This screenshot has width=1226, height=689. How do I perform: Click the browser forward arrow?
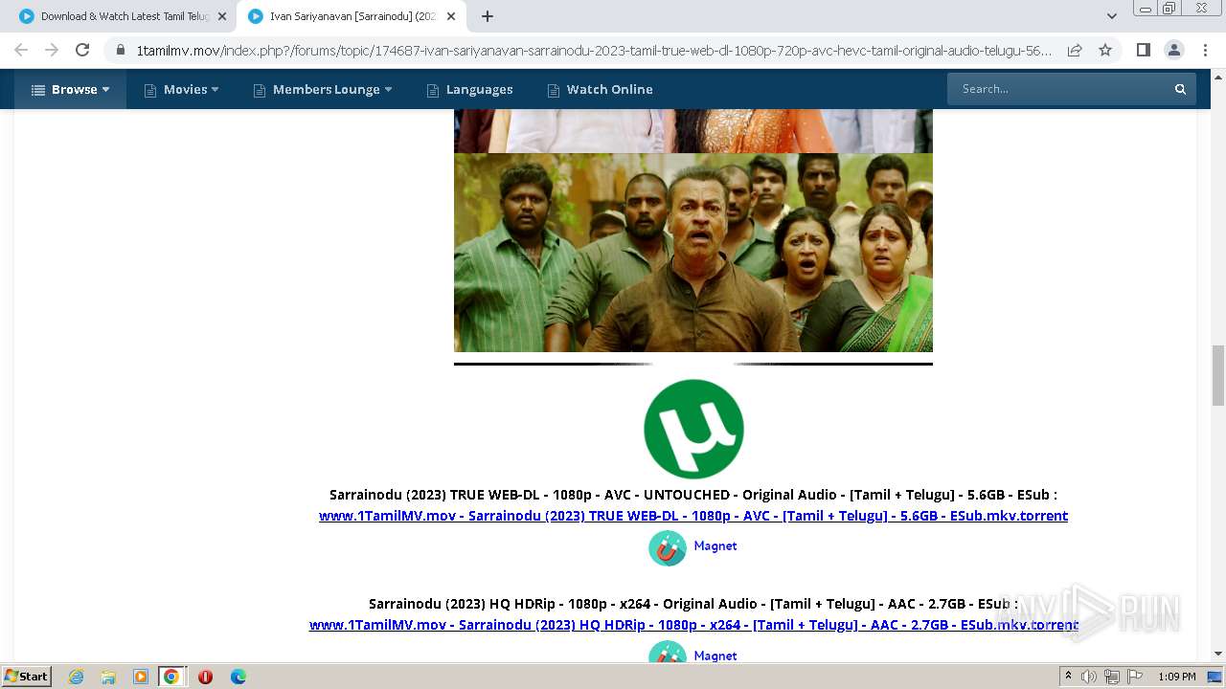52,50
